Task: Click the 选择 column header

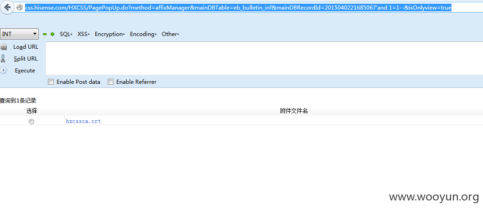Action: 32,111
